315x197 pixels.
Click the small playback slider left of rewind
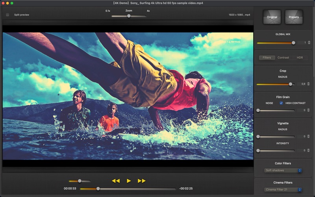point(80,181)
